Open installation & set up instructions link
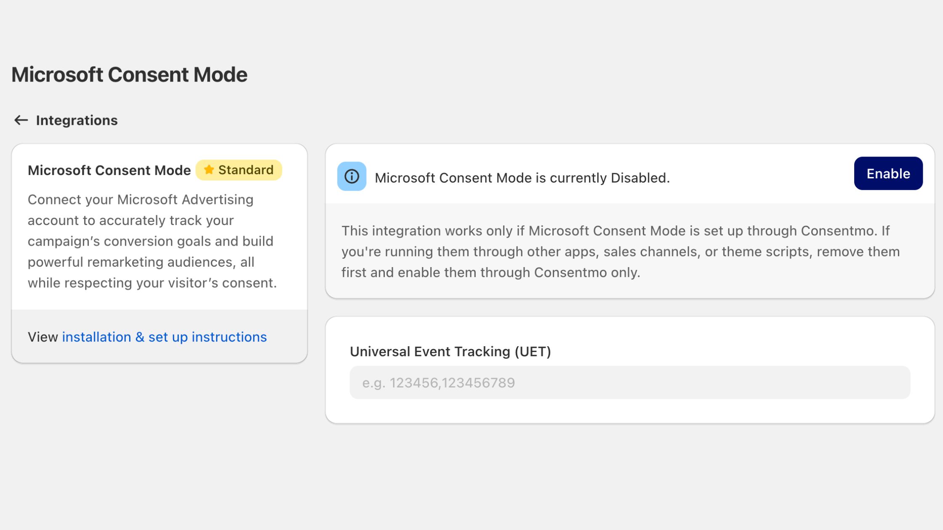943x530 pixels. (x=164, y=337)
